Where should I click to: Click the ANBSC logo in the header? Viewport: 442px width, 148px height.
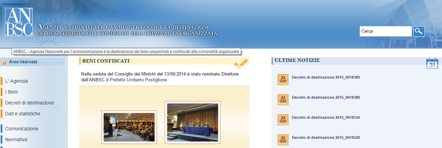pyautogui.click(x=19, y=22)
